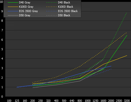Click the EOS 350D Black dotted line end at 2000

coord(111,69)
